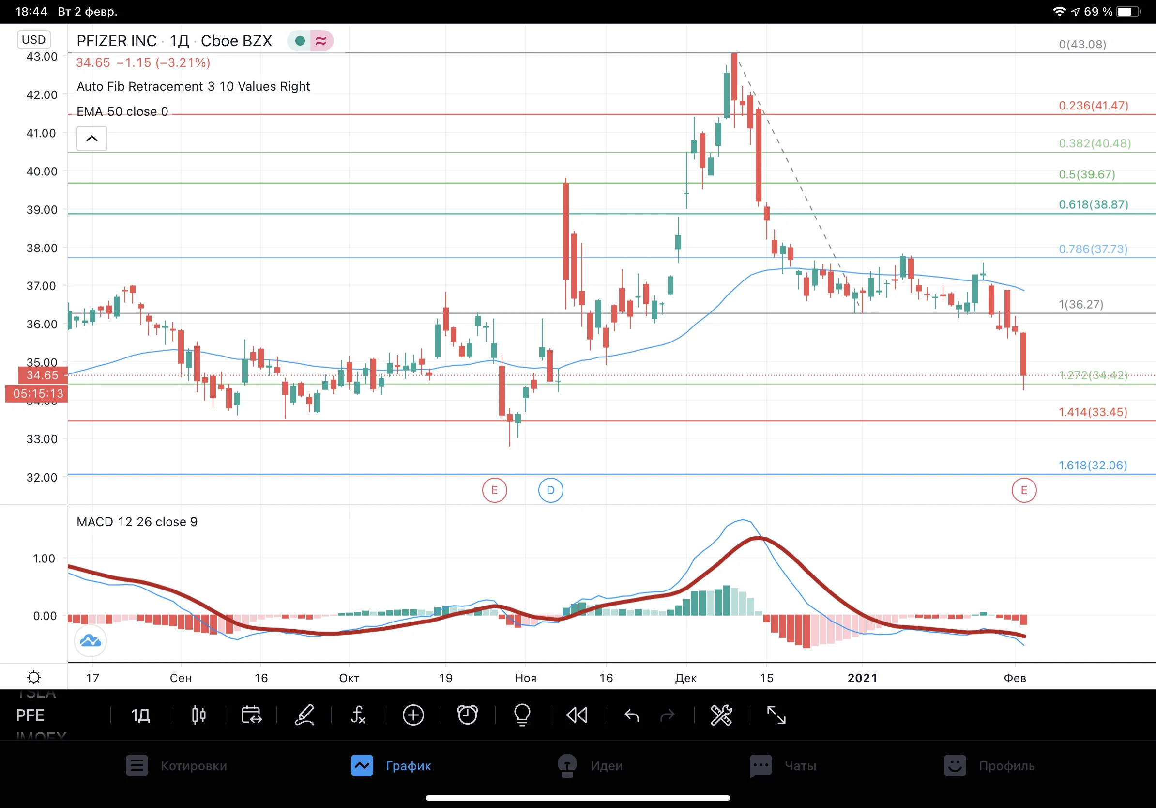
Task: Tap the current price label 34.65
Action: pyautogui.click(x=42, y=375)
